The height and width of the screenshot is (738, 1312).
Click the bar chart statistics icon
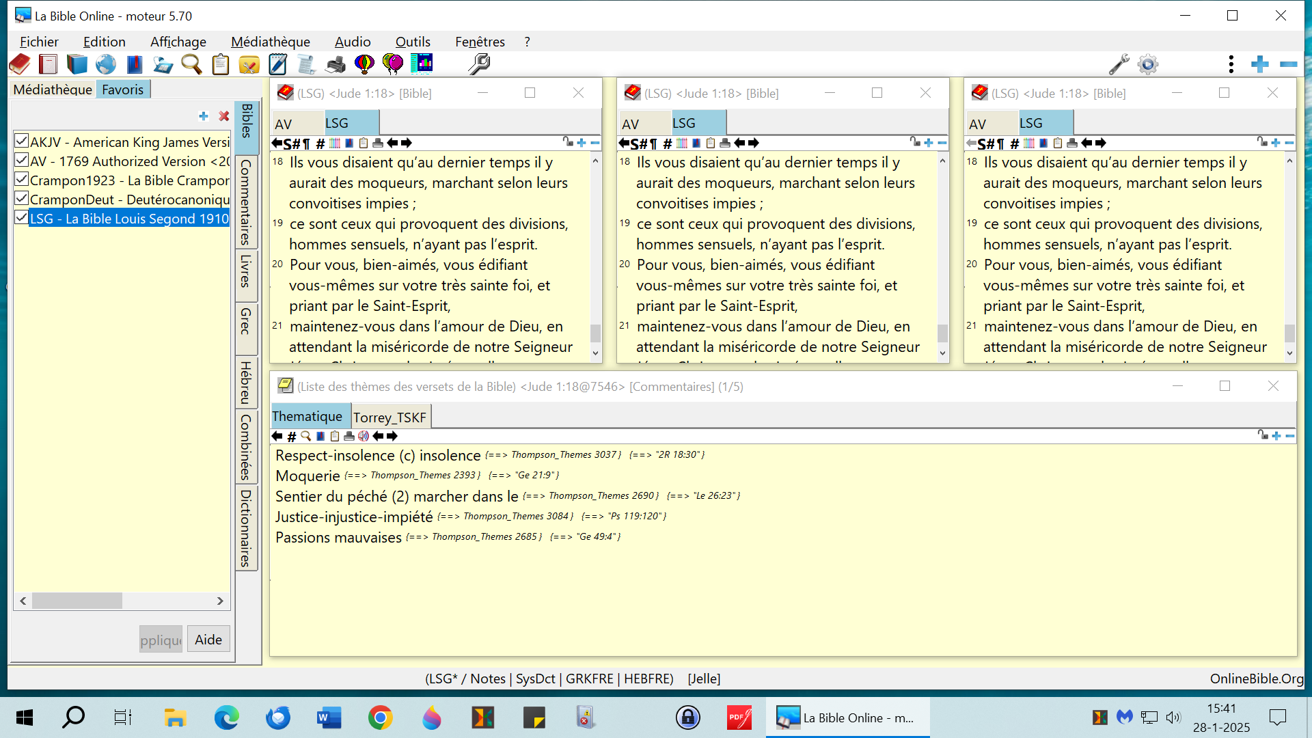422,64
